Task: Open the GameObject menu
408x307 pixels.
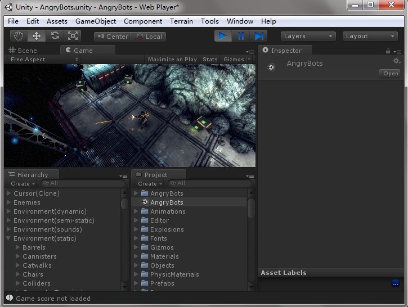Action: coord(96,21)
